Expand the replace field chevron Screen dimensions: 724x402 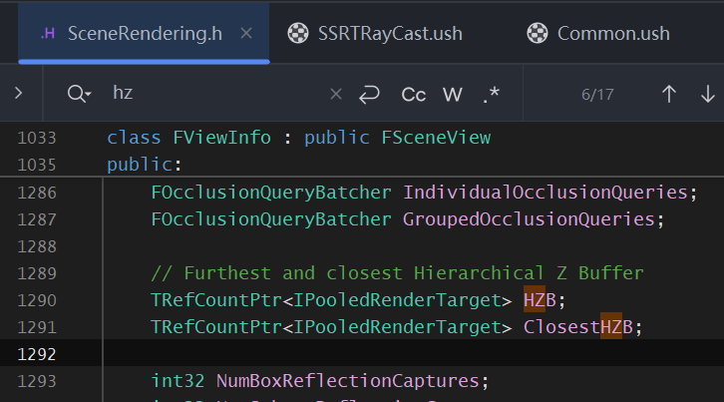[x=19, y=94]
